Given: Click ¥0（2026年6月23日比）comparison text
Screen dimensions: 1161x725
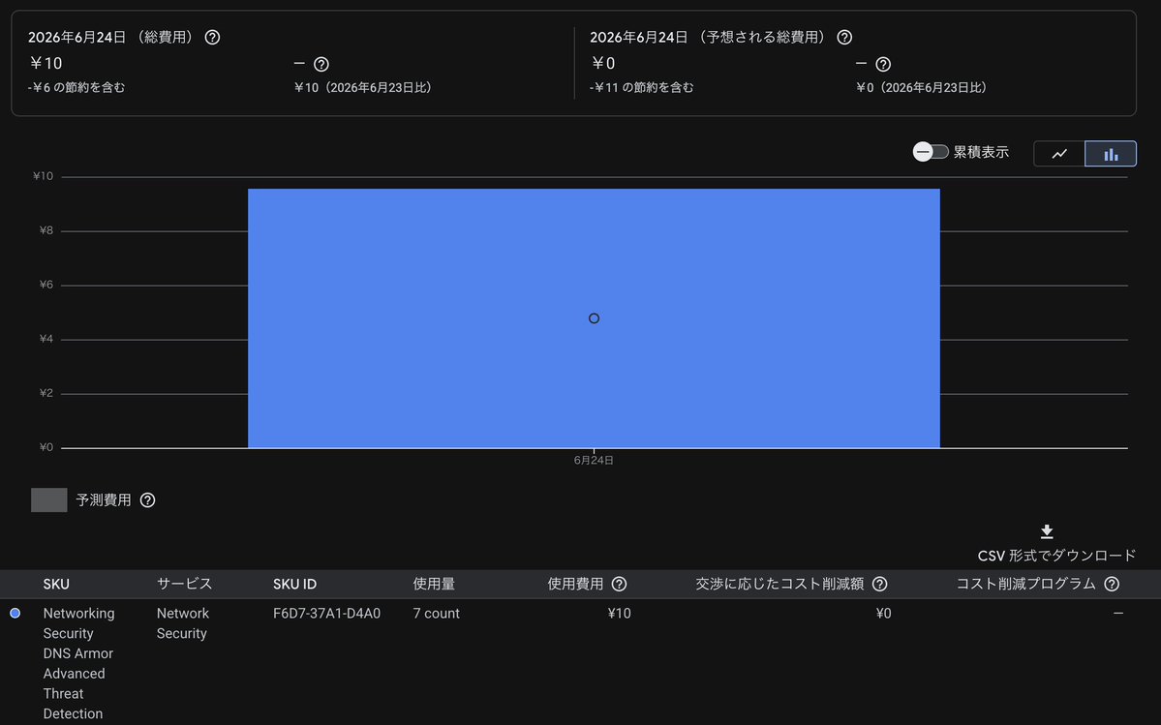Looking at the screenshot, I should pyautogui.click(x=923, y=87).
